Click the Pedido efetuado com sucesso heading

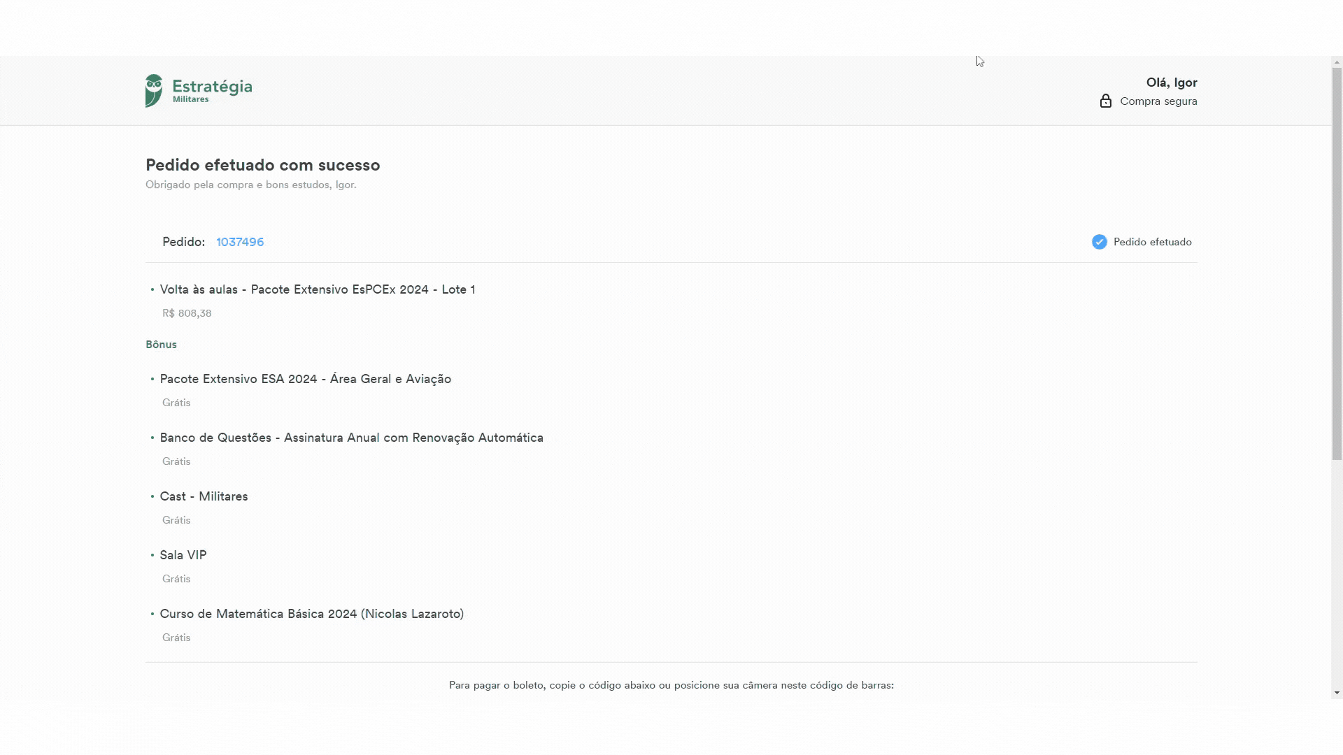tap(262, 165)
